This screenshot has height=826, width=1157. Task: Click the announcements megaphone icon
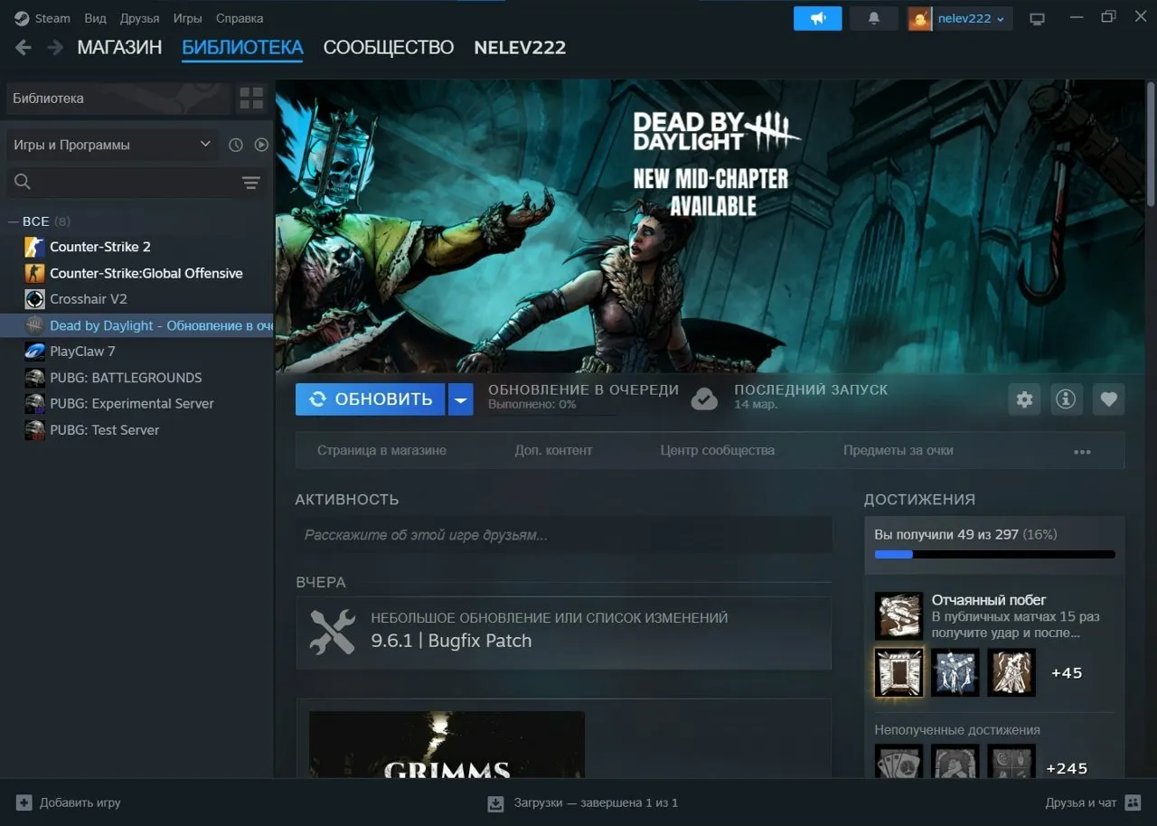pos(818,18)
